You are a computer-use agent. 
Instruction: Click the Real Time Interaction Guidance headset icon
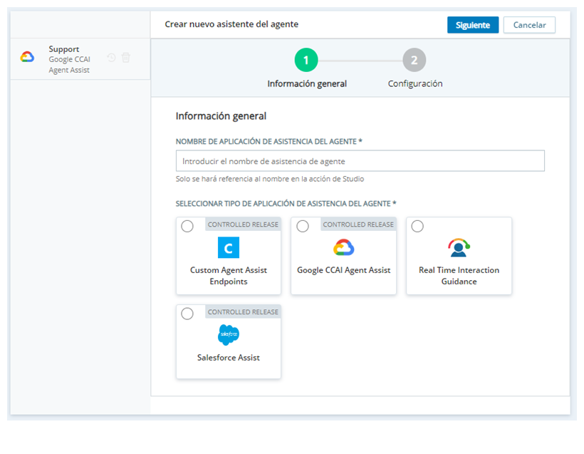[459, 247]
